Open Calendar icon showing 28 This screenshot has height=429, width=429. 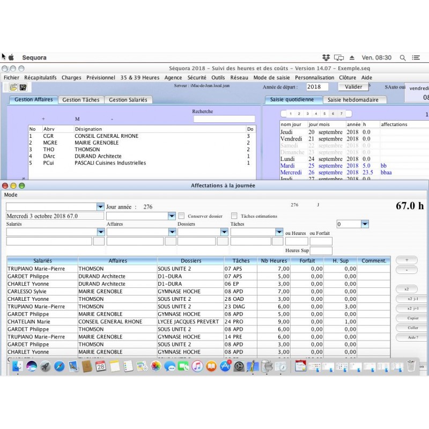(x=101, y=366)
